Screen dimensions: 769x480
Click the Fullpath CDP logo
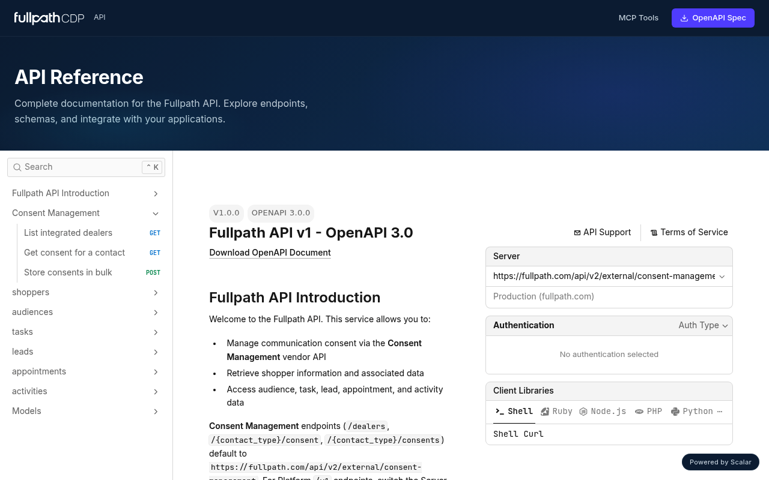49,18
